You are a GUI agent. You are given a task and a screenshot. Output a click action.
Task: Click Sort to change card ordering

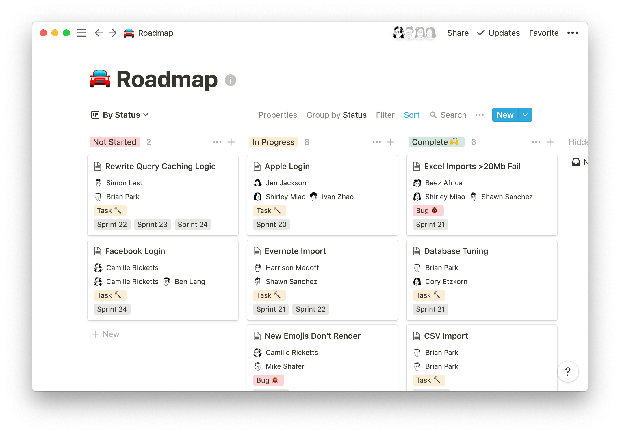pyautogui.click(x=411, y=115)
